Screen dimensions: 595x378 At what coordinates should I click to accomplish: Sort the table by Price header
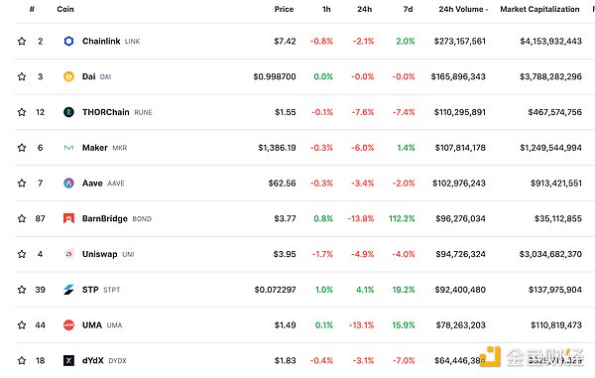[x=284, y=9]
